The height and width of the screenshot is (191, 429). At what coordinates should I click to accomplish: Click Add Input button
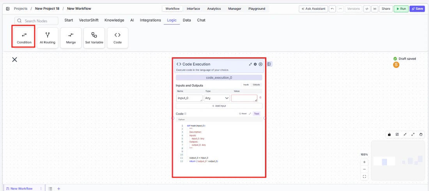click(x=219, y=106)
